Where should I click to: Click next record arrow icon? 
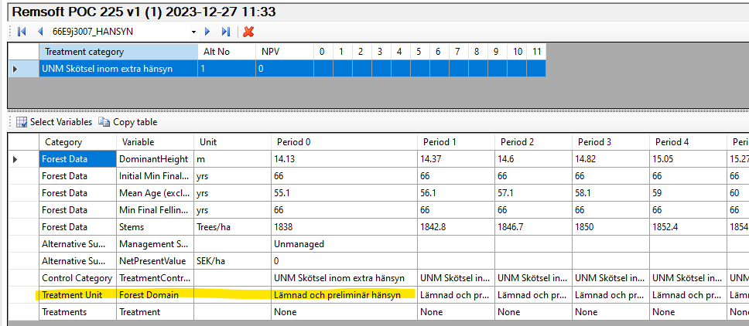pos(207,32)
